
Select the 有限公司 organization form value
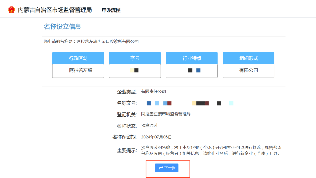pyautogui.click(x=248, y=70)
